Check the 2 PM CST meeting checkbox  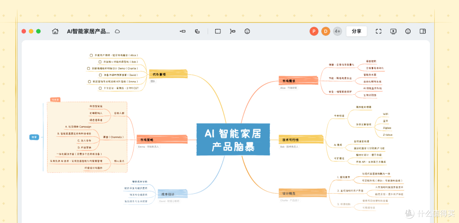tap(100, 88)
